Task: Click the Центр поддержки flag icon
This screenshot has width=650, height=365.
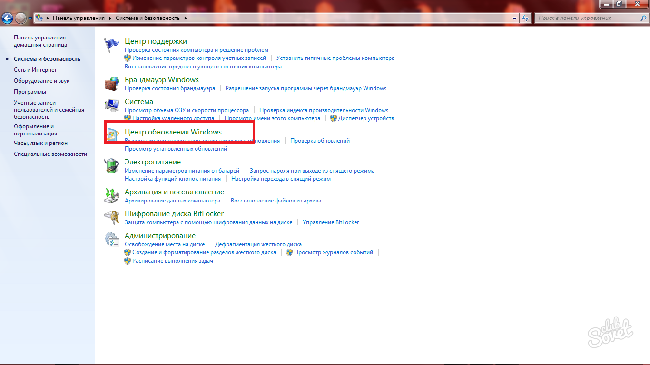Action: tap(112, 46)
